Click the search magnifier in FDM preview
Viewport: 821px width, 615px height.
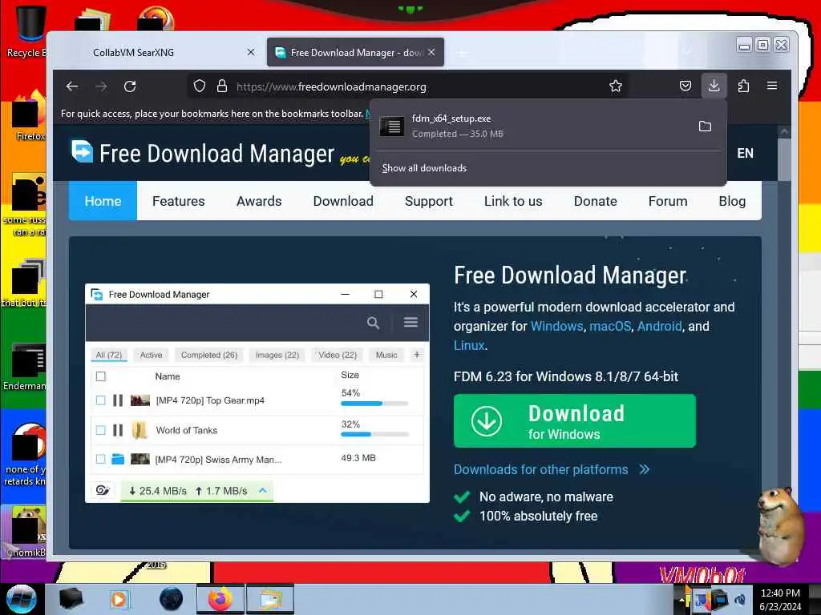[373, 323]
